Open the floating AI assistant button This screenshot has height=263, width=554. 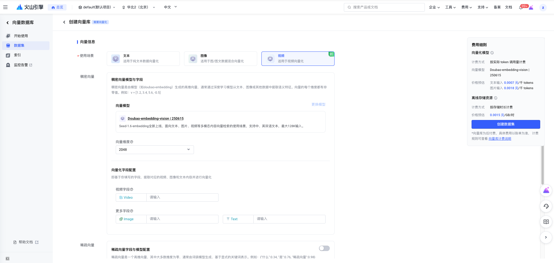pos(546,190)
